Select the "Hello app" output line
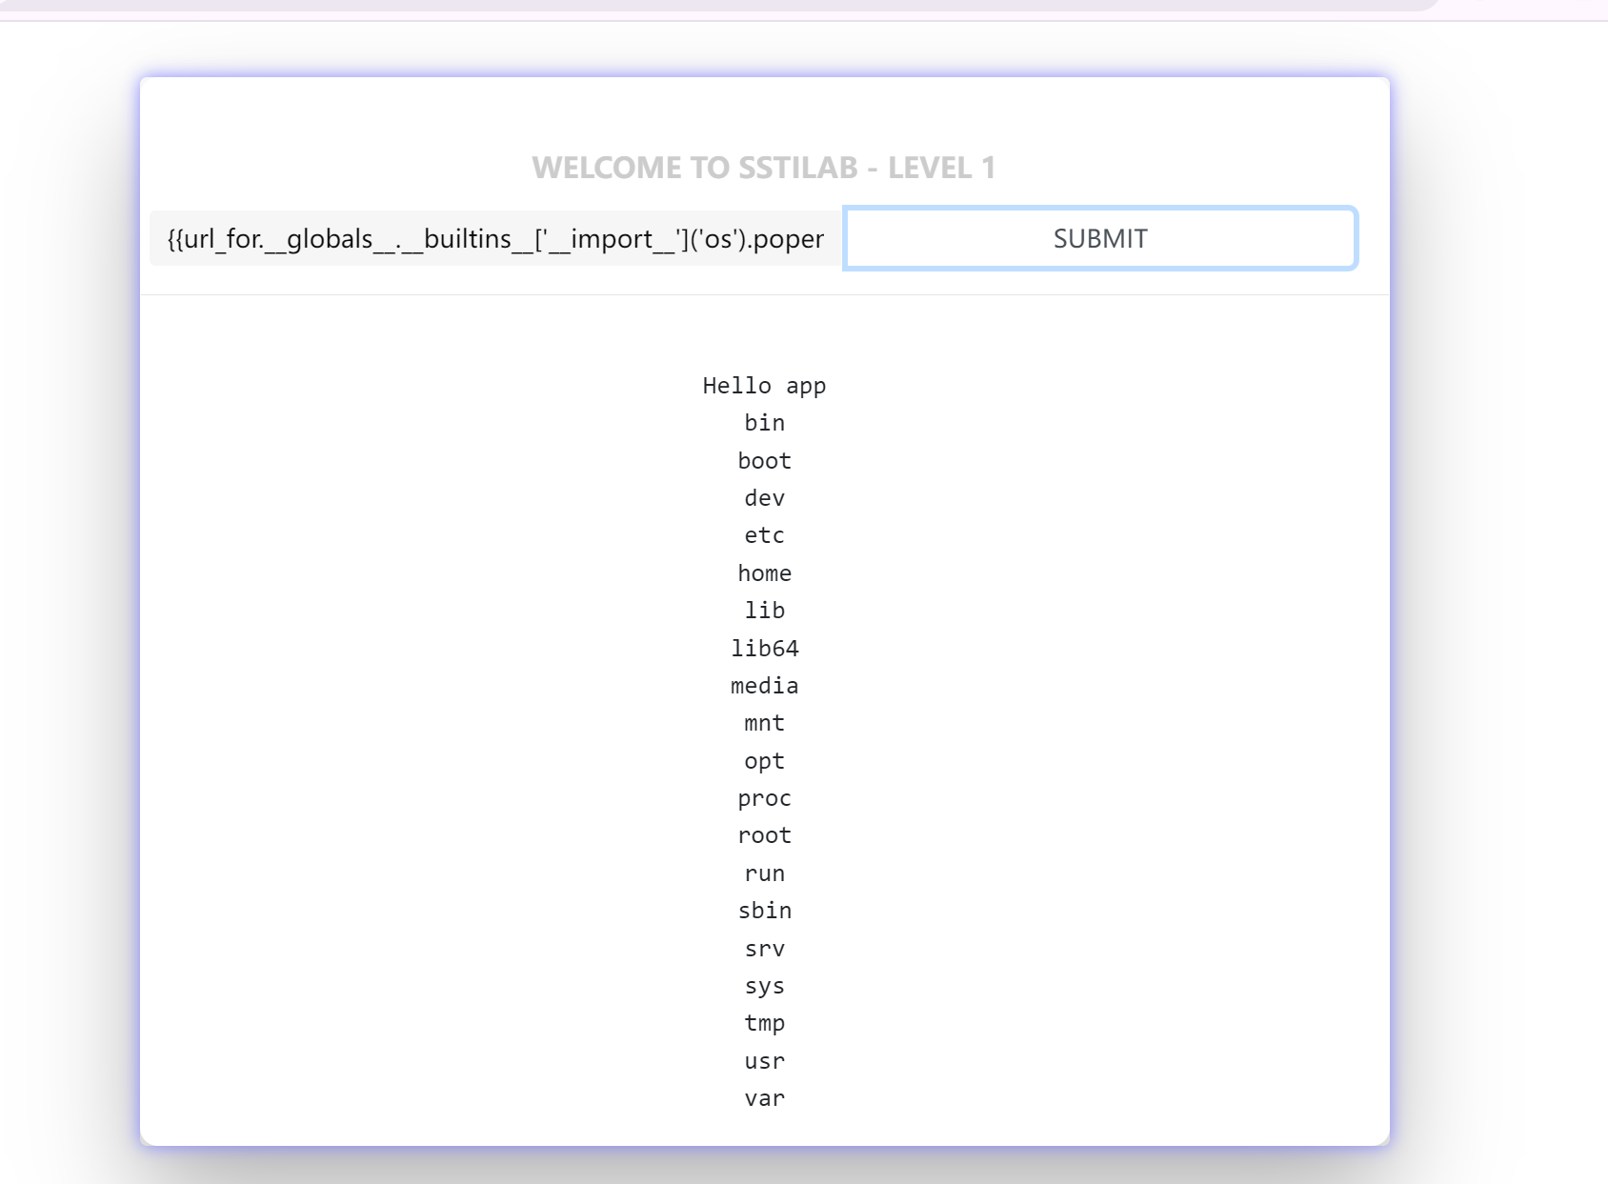The width and height of the screenshot is (1608, 1184). [x=764, y=386]
